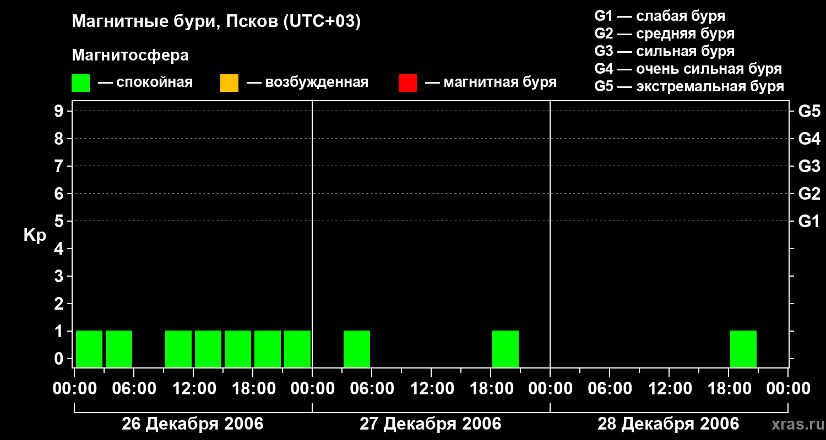Click the 'G5' label on right axis
This screenshot has width=826, height=440.
tap(809, 111)
